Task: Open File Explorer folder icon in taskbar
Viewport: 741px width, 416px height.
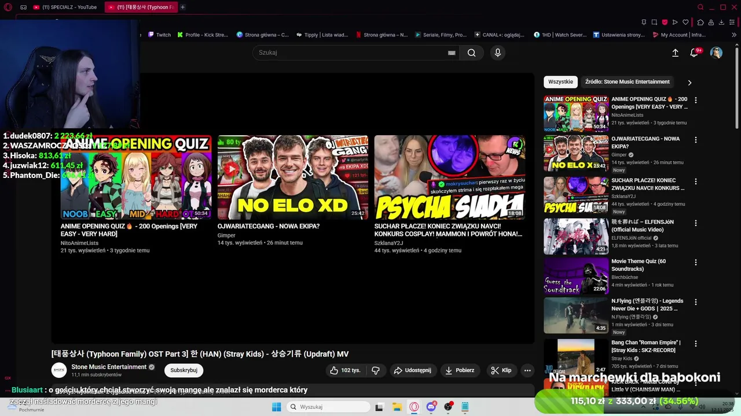Action: [x=397, y=407]
